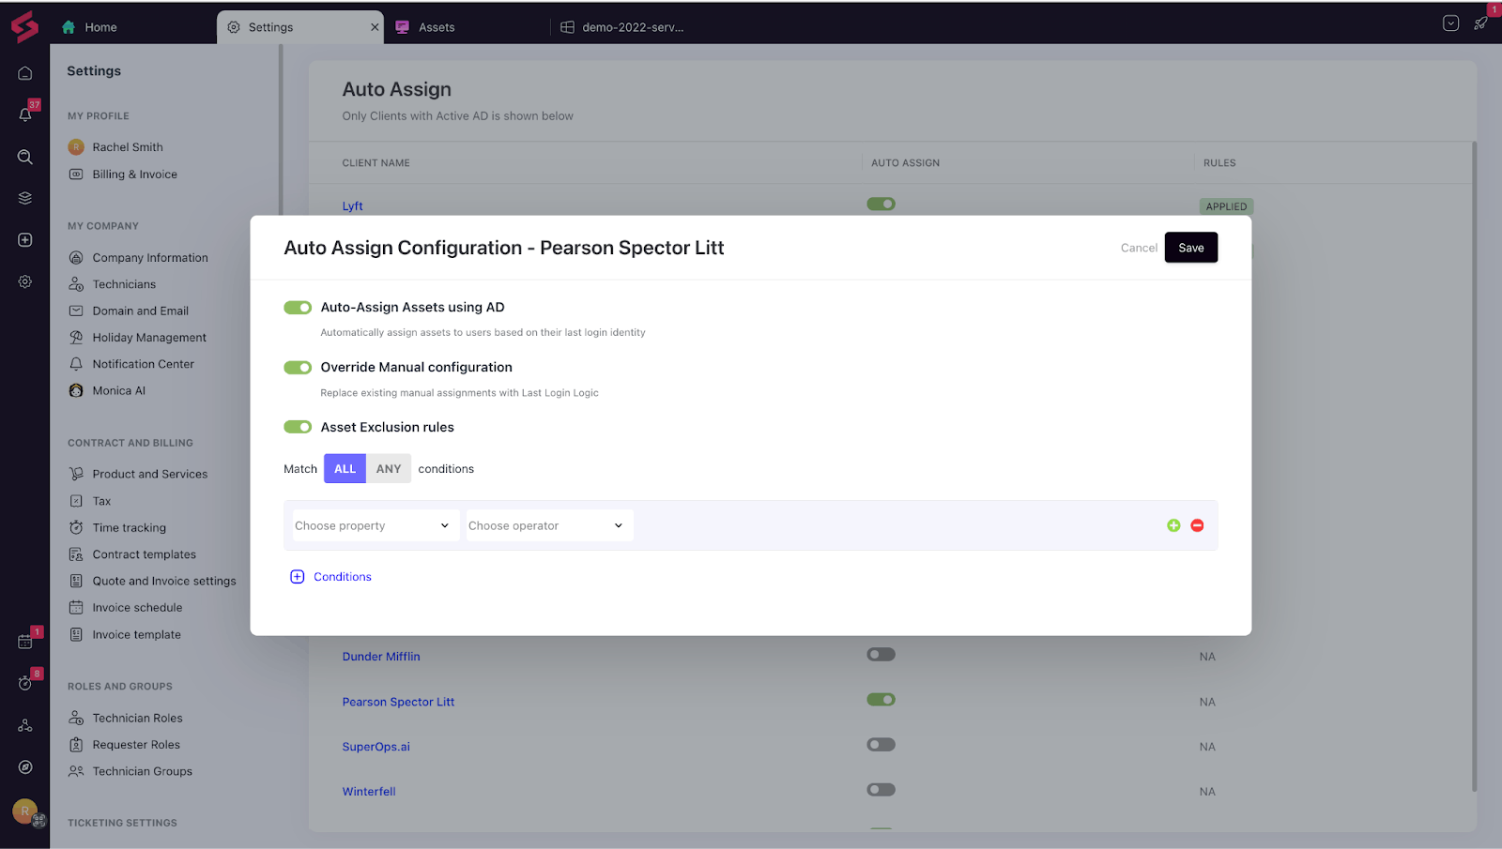Screen dimensions: 1502x849
Task: Disable Auto-Assign Assets using AD toggle
Action: pos(298,308)
